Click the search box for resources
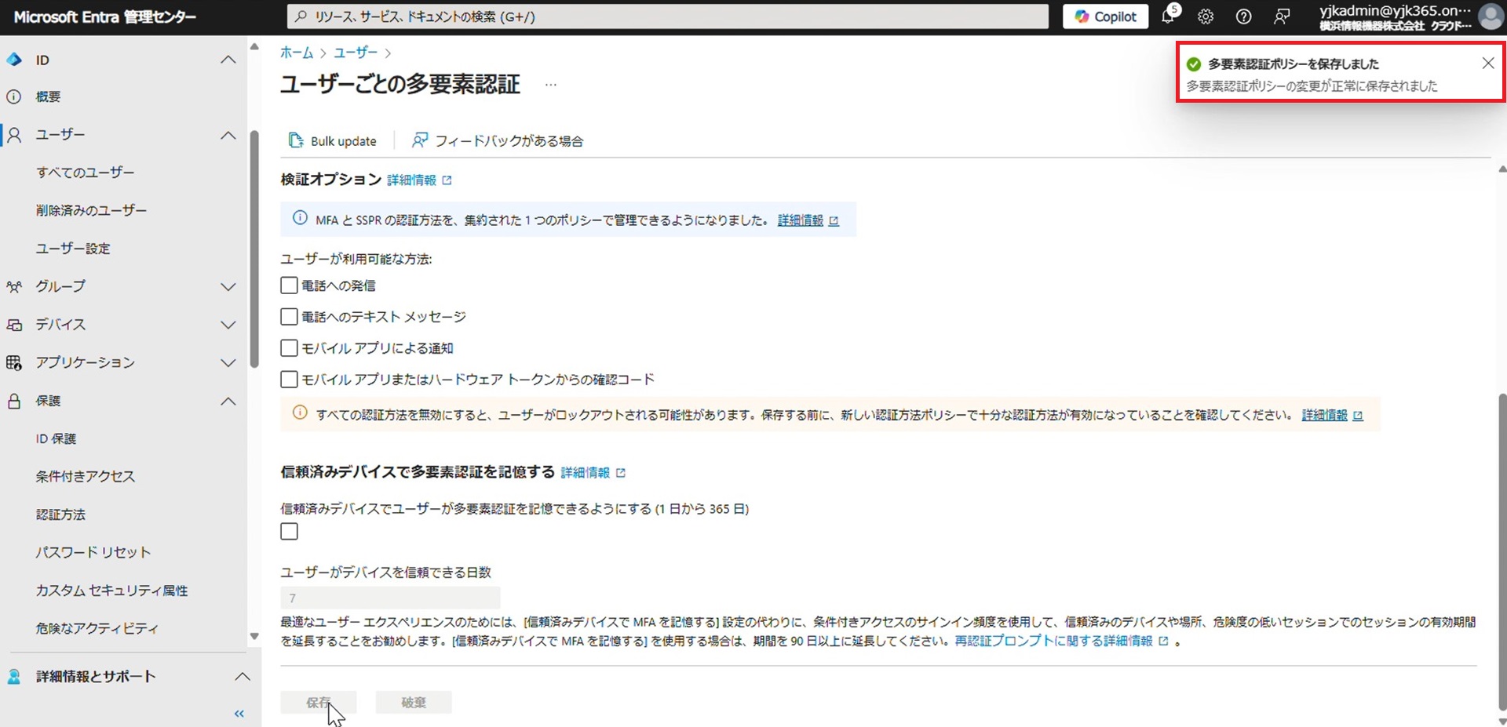The image size is (1507, 727). tap(667, 16)
